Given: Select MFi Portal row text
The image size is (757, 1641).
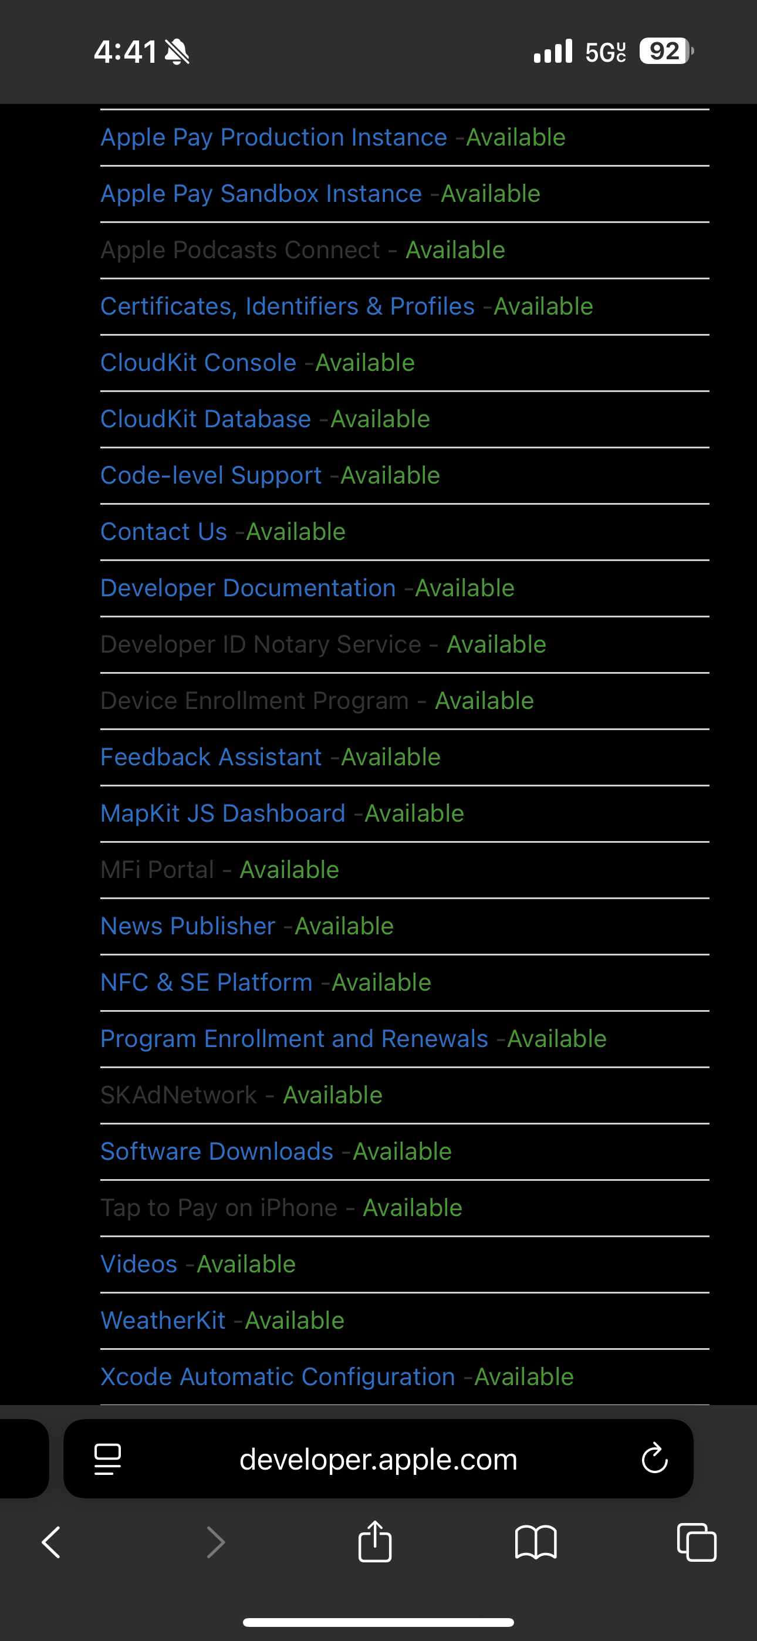Looking at the screenshot, I should [157, 870].
